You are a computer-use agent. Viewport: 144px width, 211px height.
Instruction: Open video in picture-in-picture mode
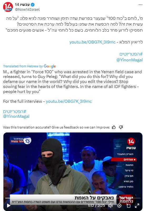click(x=128, y=205)
